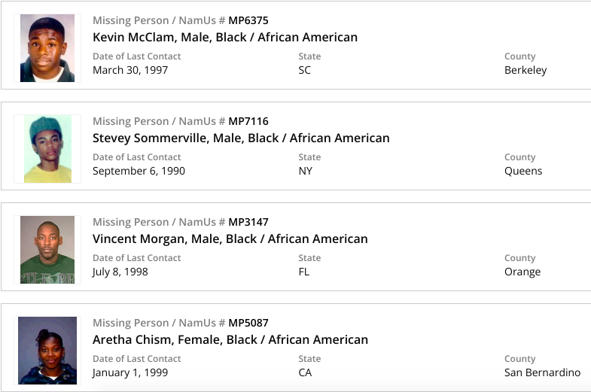Open the Kevin McClam record title
This screenshot has height=392, width=591.
coord(225,37)
